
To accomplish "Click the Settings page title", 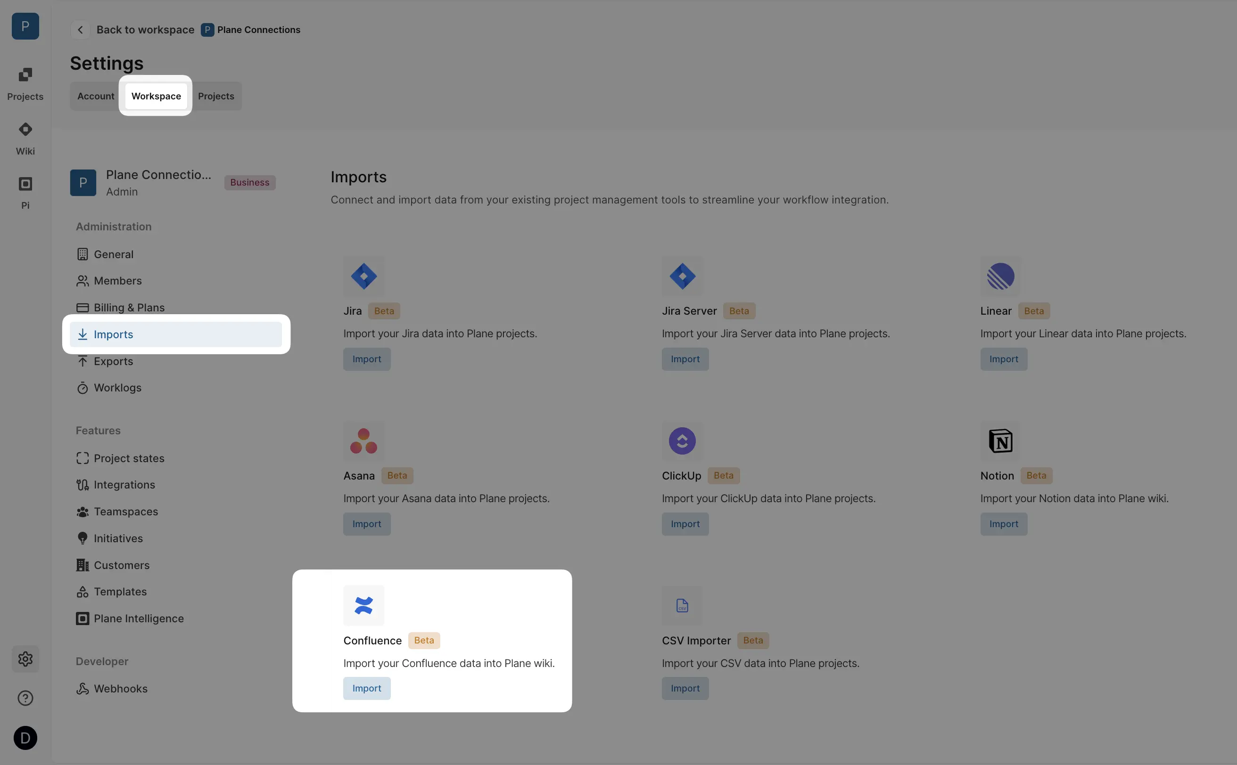I will point(107,63).
